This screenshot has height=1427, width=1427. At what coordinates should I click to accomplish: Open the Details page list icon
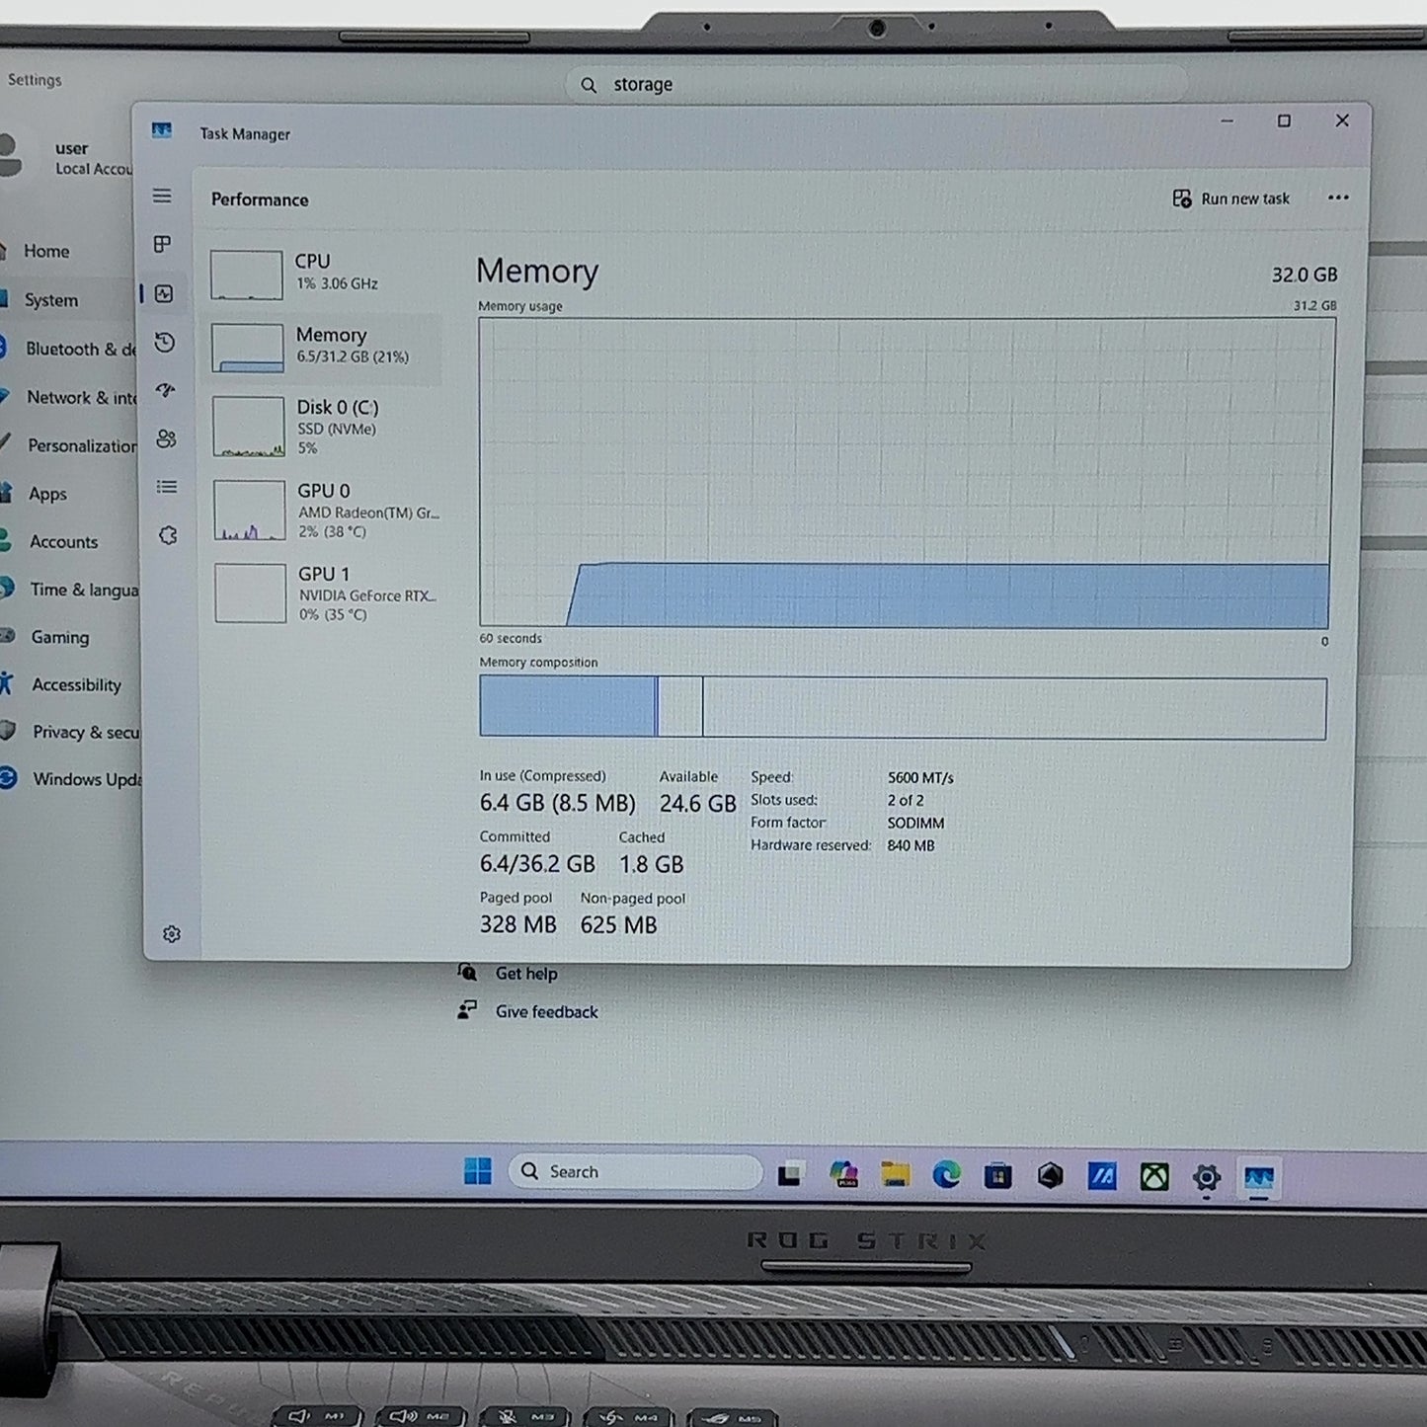coord(167,487)
